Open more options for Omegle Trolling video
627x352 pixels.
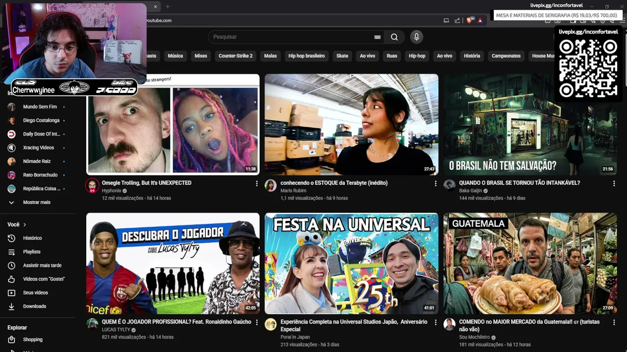click(257, 183)
